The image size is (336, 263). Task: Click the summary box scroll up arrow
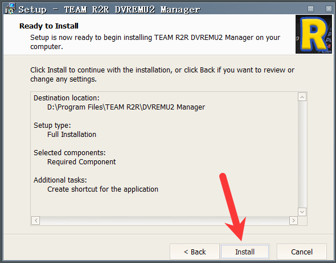click(x=302, y=97)
